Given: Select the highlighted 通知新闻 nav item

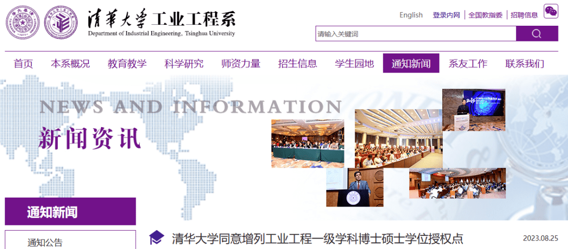Looking at the screenshot, I should 411,64.
